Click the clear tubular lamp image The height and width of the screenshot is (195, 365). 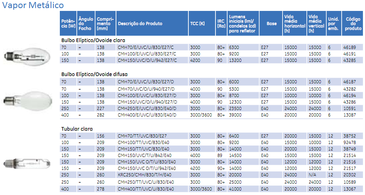click(x=27, y=163)
